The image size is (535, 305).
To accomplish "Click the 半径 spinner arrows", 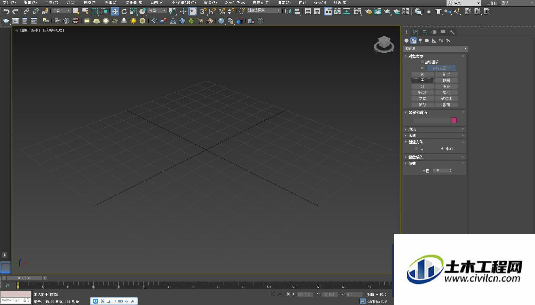I will [x=450, y=171].
